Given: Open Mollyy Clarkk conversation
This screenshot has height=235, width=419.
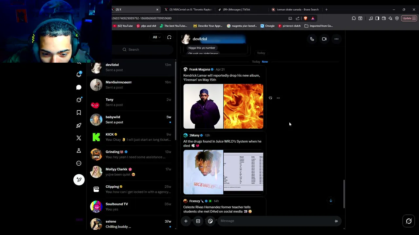Looking at the screenshot, I should coord(131,172).
